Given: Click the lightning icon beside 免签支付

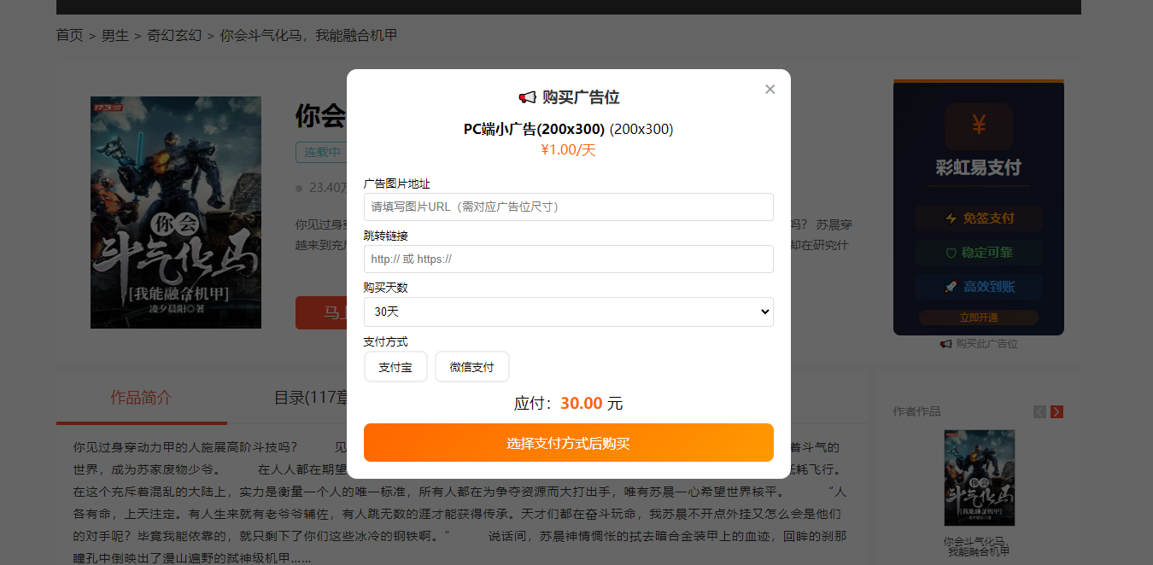Looking at the screenshot, I should pyautogui.click(x=951, y=218).
